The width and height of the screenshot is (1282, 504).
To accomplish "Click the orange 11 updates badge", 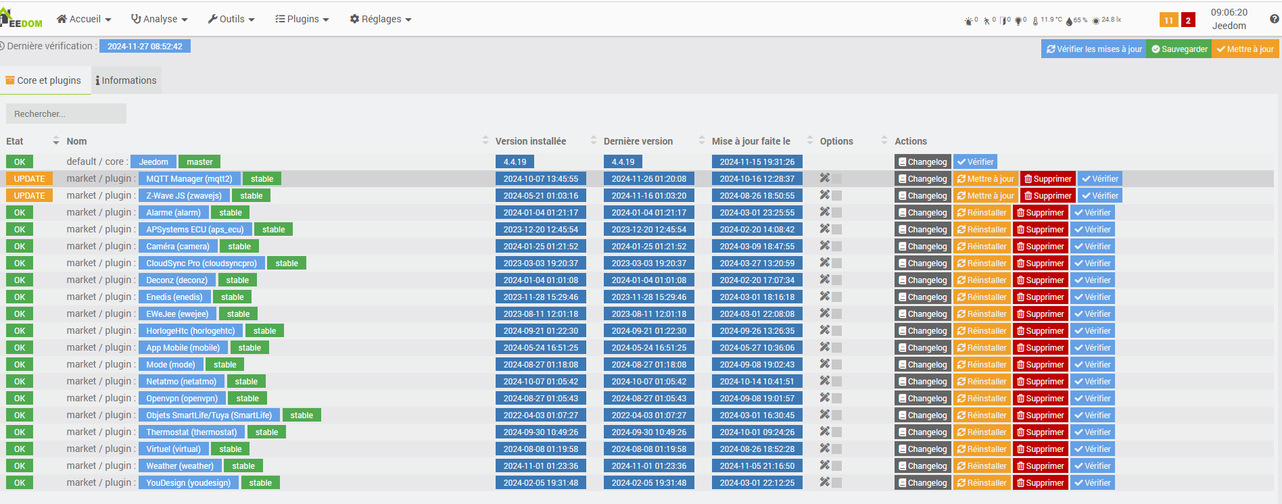I will pyautogui.click(x=1168, y=20).
